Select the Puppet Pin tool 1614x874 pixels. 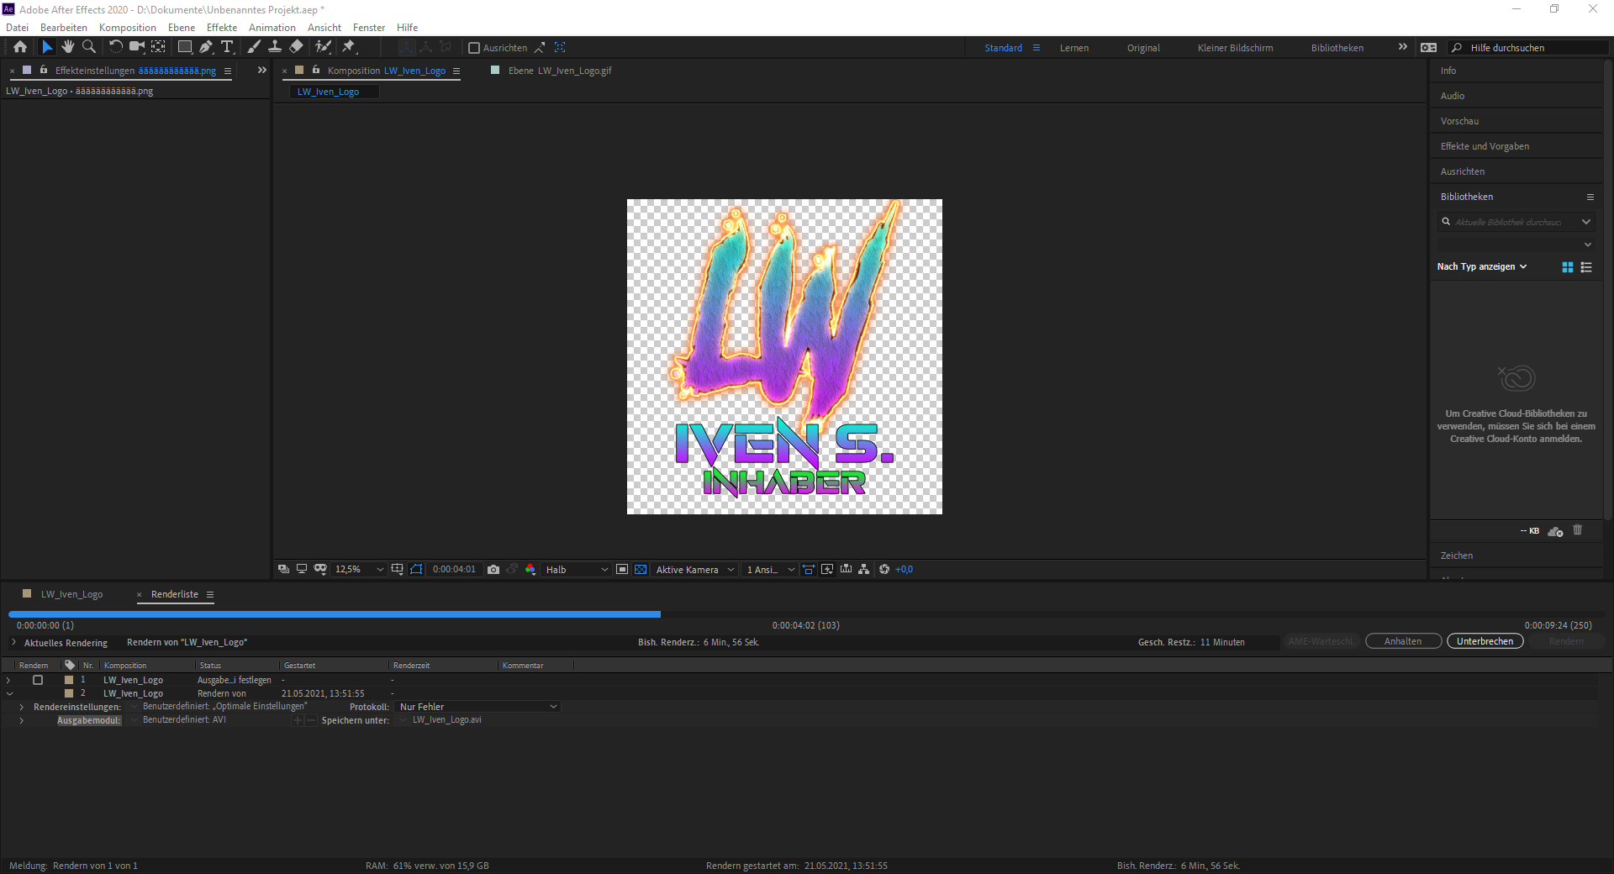coord(349,47)
